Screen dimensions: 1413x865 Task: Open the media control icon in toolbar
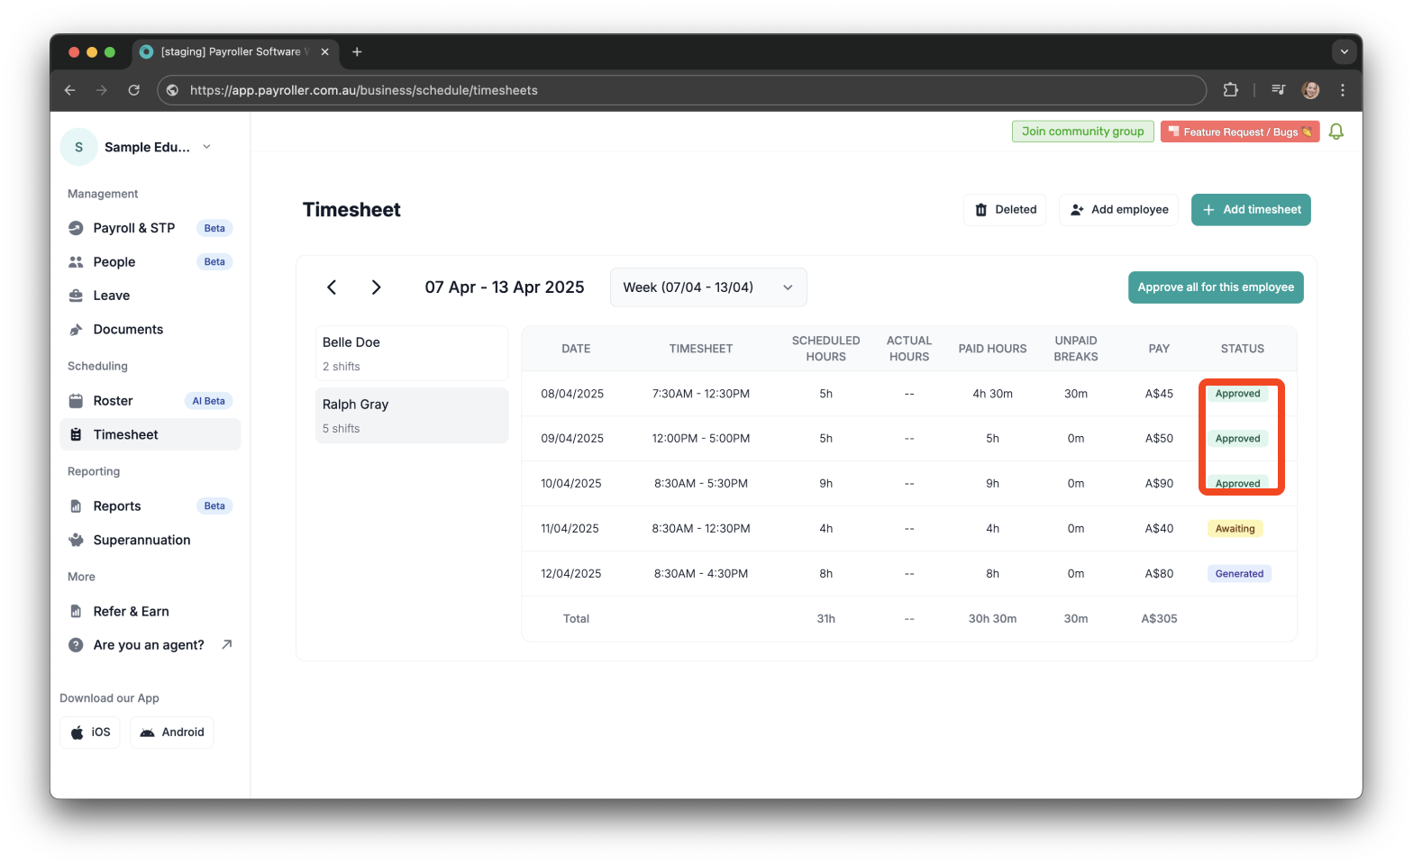tap(1278, 90)
